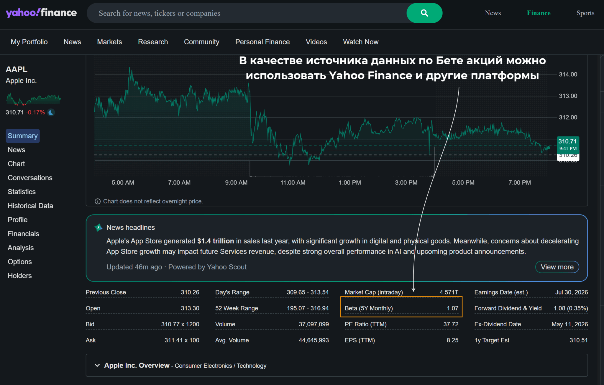Select News in the AAPL sidebar

17,150
